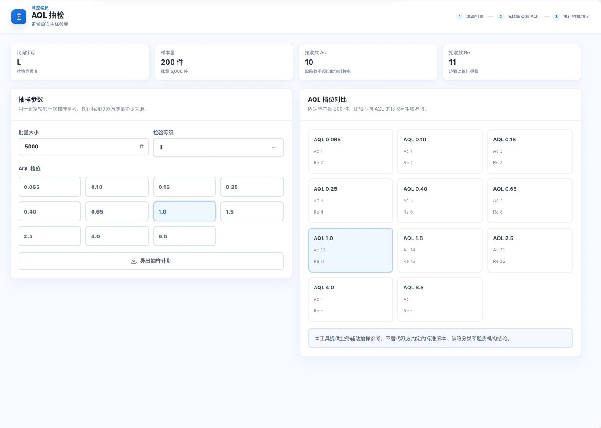This screenshot has width=601, height=428.
Task: Click the 代码字母 value L
Action: [x=19, y=62]
